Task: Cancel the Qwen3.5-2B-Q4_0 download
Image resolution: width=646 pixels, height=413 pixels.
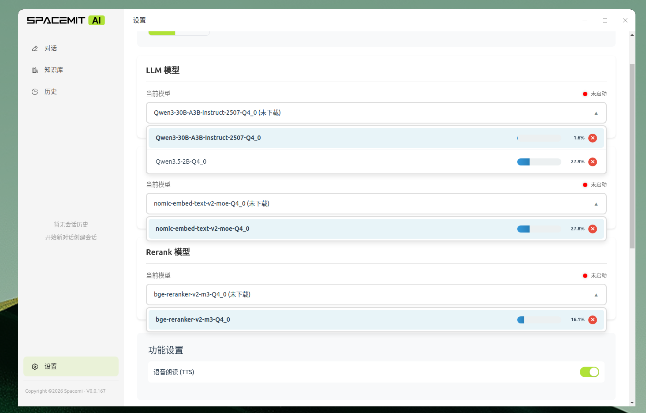Action: click(x=593, y=162)
